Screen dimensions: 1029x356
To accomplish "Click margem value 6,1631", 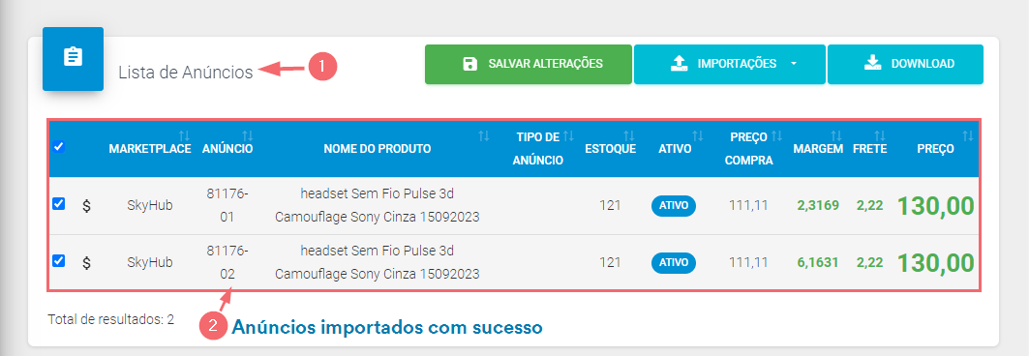I will click(818, 263).
